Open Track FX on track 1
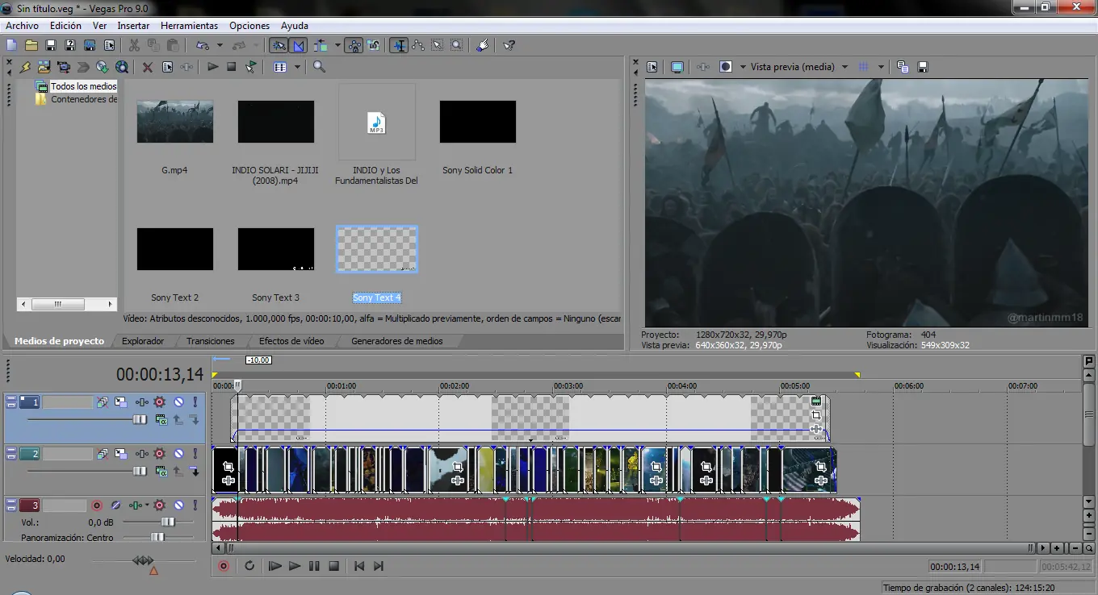 tap(141, 402)
